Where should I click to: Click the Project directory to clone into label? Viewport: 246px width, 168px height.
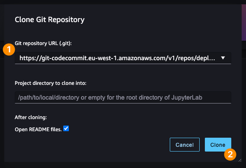(x=51, y=83)
